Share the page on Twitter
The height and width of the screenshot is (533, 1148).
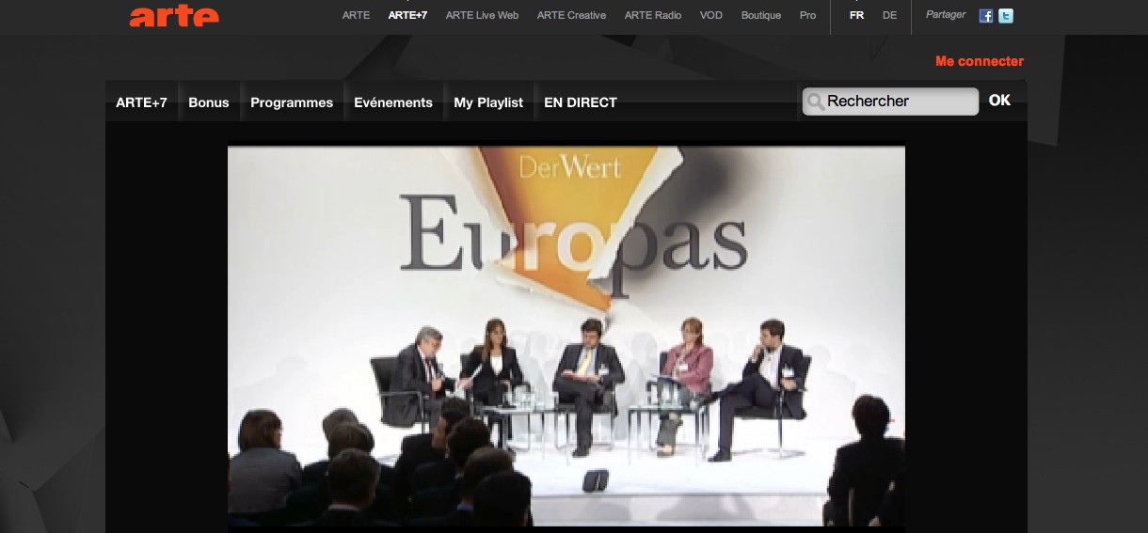click(1006, 16)
